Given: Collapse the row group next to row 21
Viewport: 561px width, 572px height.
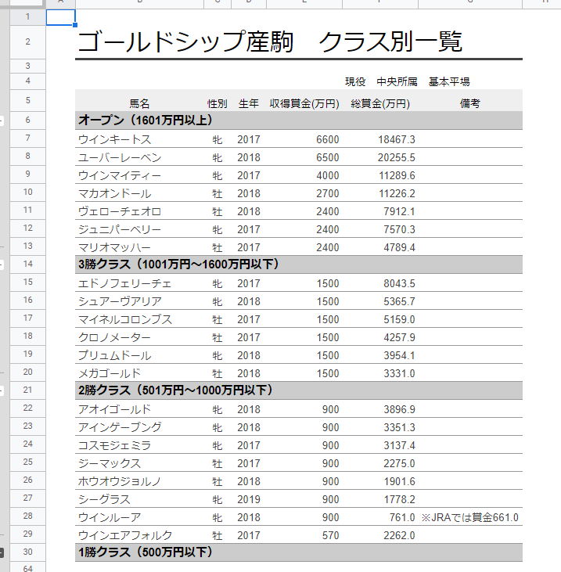Looking at the screenshot, I should click(2, 390).
